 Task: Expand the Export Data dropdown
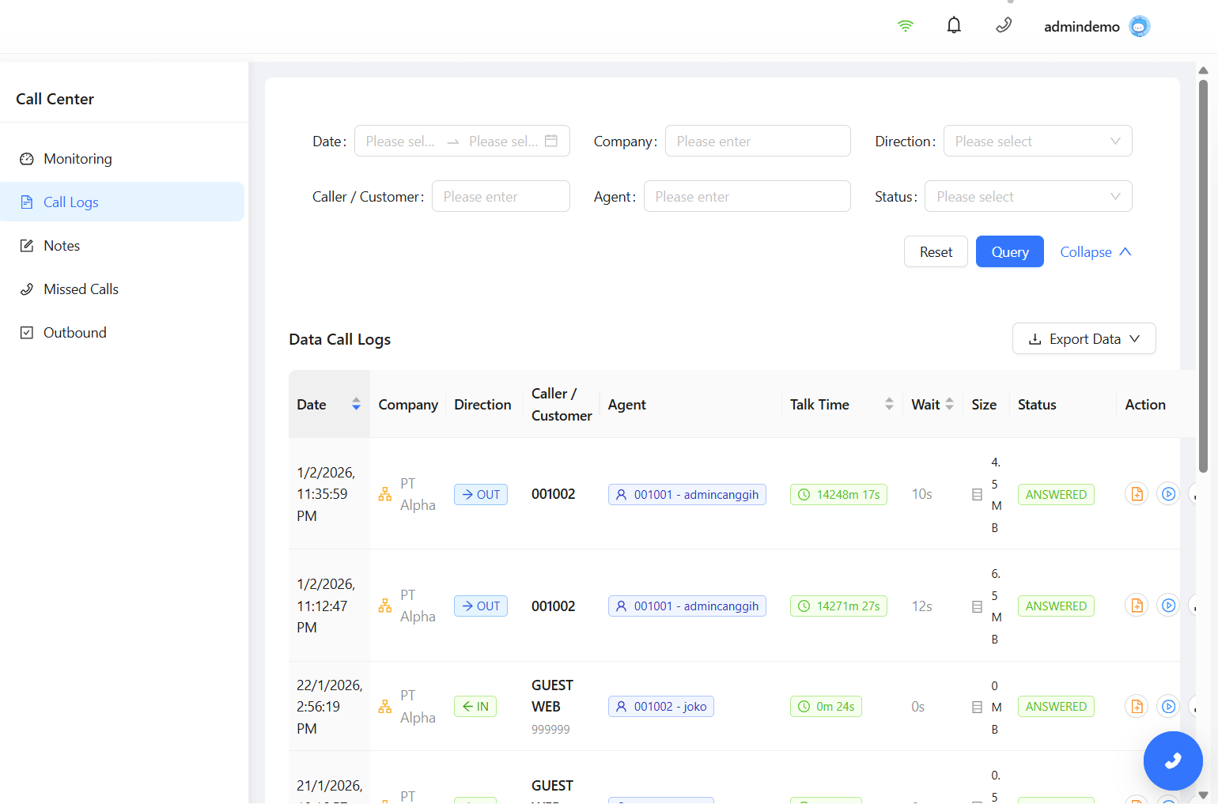(1084, 339)
